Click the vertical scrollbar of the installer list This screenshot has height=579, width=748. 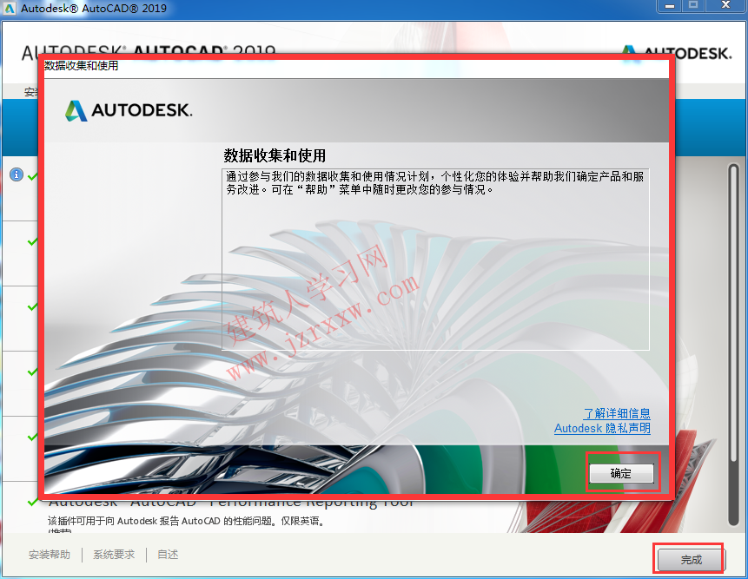(x=734, y=343)
